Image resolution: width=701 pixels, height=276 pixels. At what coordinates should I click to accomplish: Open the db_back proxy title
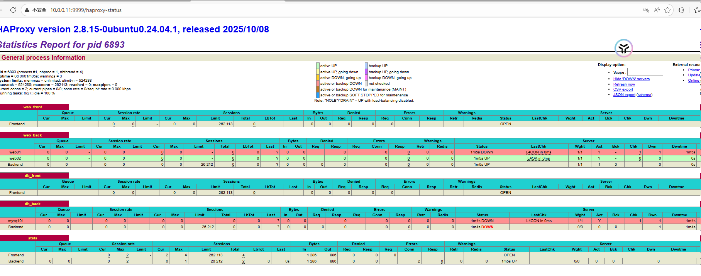coord(33,204)
